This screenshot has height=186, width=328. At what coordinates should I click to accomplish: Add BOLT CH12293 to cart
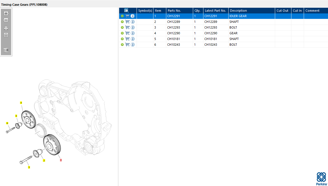pyautogui.click(x=127, y=27)
